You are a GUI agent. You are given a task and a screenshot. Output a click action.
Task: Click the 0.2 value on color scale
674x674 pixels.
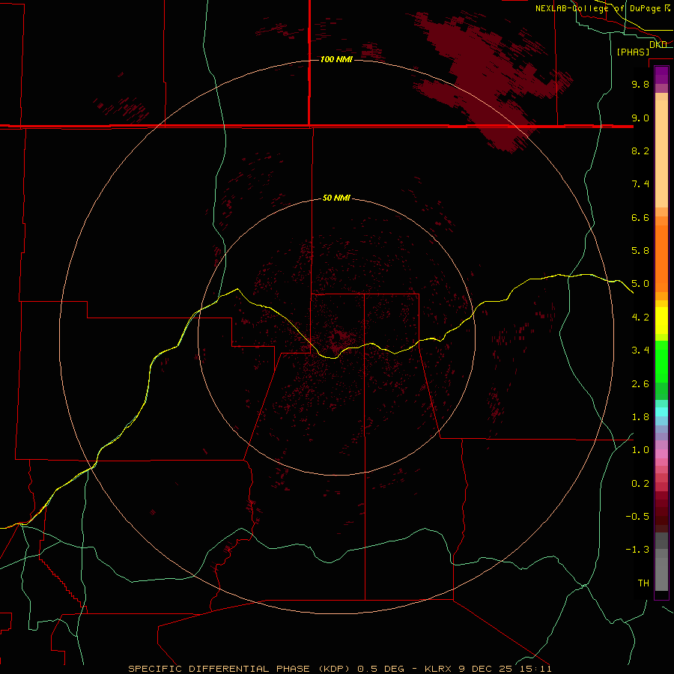tap(640, 484)
